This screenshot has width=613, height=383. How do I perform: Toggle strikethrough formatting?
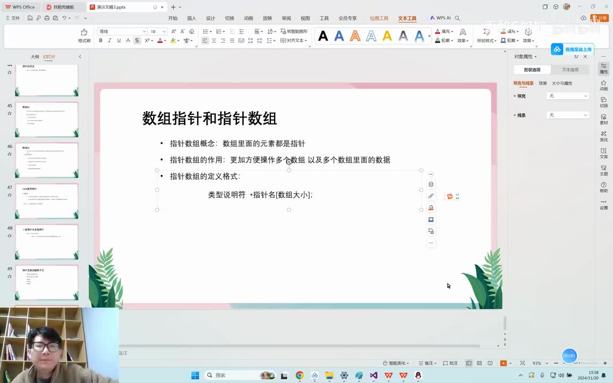[x=128, y=40]
